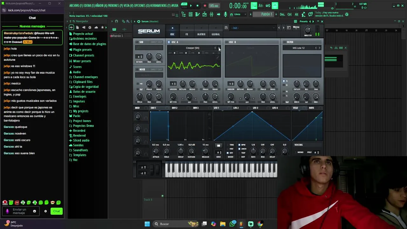Choose previous filter type before MG Low 12
The width and height of the screenshot is (407, 229).
316,48
